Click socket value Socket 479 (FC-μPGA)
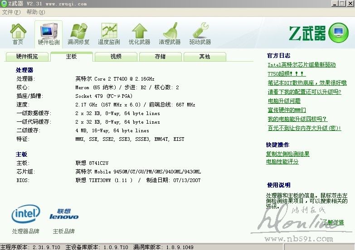Viewport: 355px width, 250px height. click(104, 96)
